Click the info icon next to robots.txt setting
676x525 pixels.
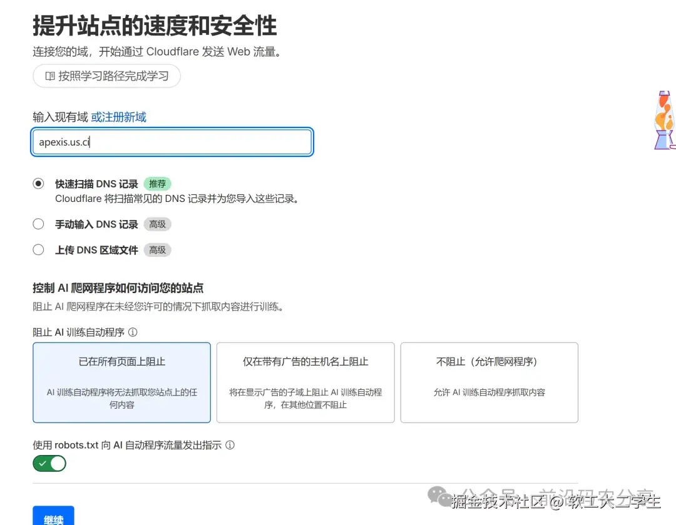230,445
